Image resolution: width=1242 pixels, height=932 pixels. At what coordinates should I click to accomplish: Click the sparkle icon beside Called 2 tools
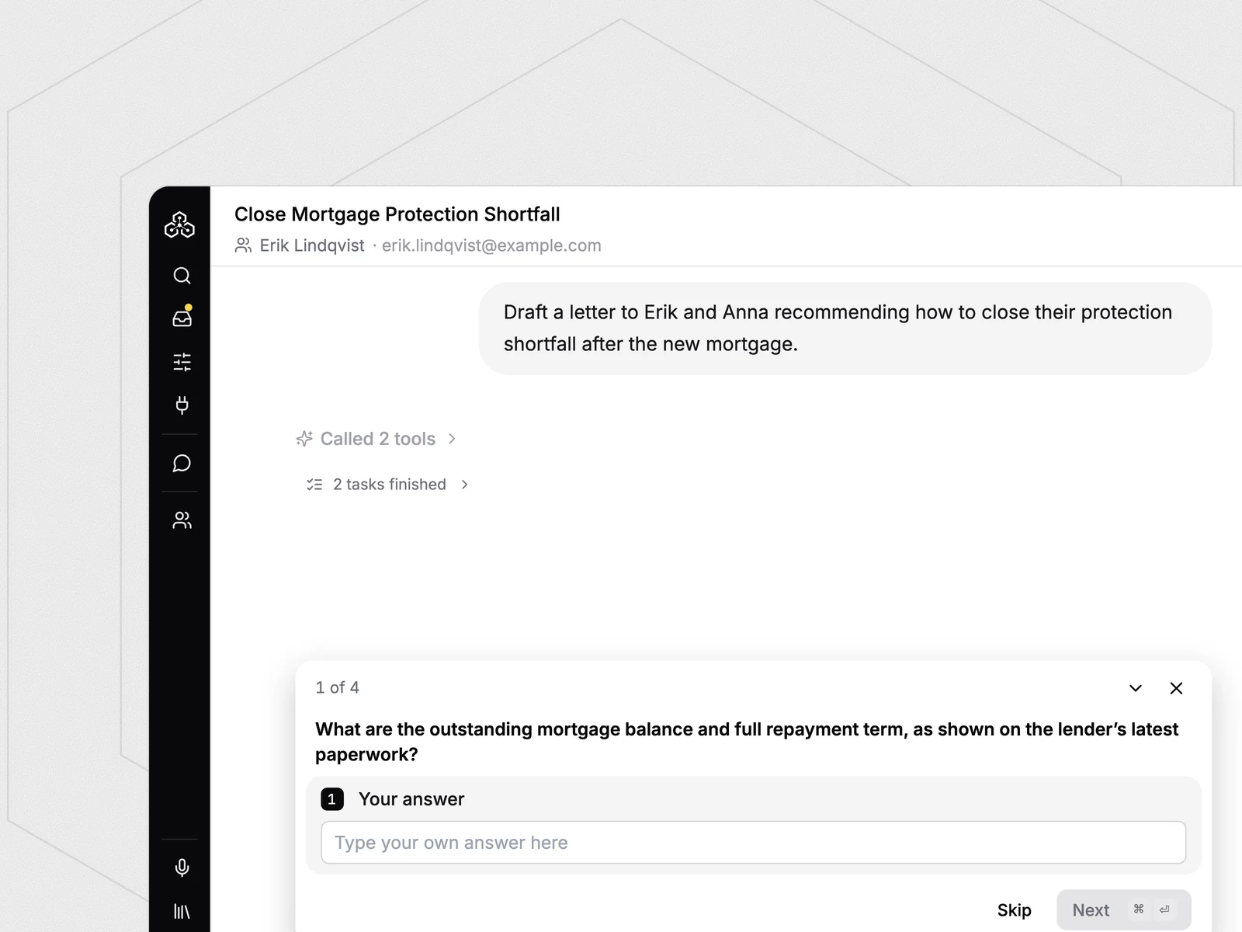pyautogui.click(x=304, y=439)
